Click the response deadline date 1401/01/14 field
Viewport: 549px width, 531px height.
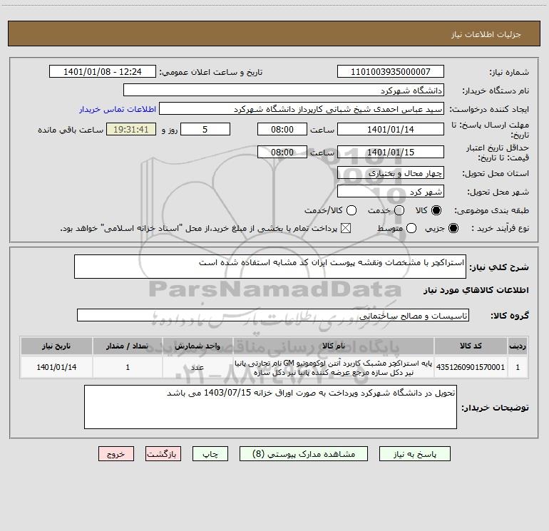pyautogui.click(x=391, y=129)
